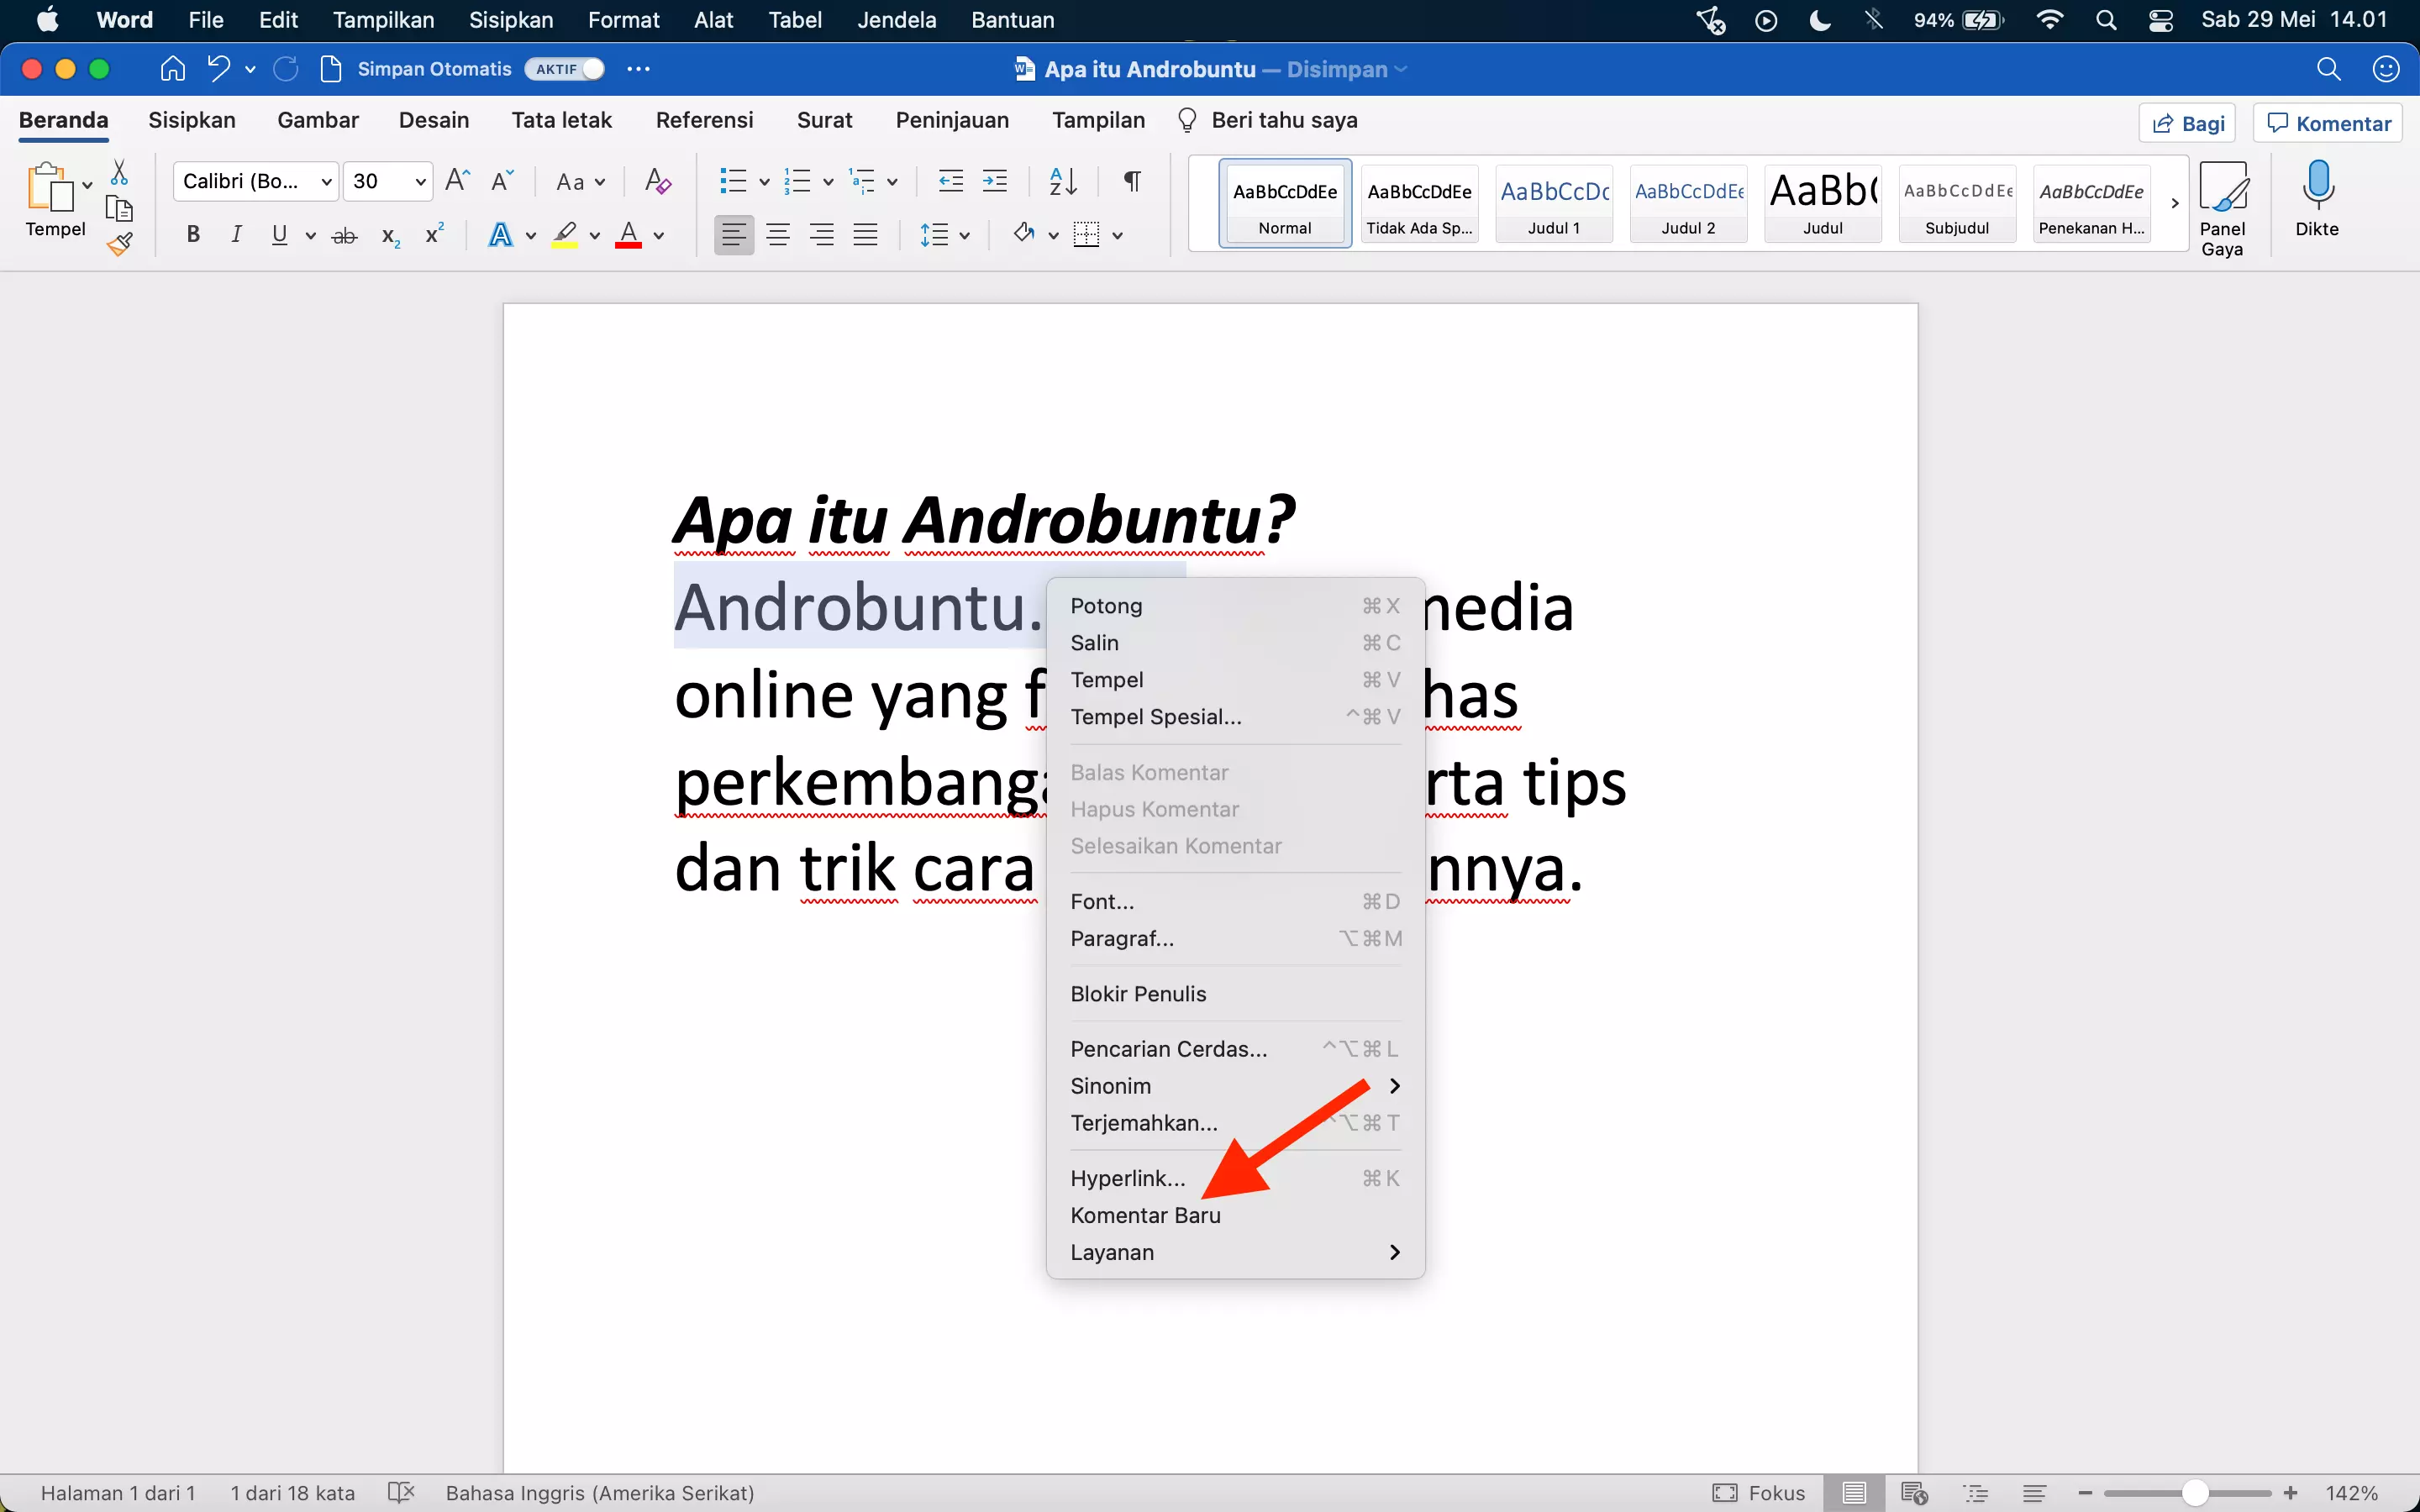
Task: Switch to Print Layout view in status bar
Action: [1854, 1493]
